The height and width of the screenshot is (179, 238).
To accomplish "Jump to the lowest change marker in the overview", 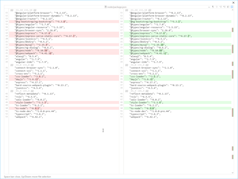I will tap(233, 157).
